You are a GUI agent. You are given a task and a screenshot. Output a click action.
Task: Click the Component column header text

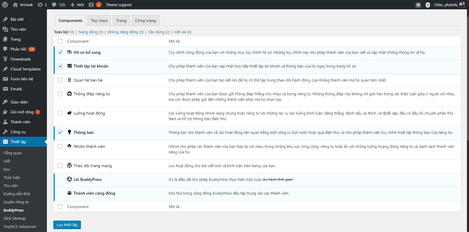tap(78, 41)
